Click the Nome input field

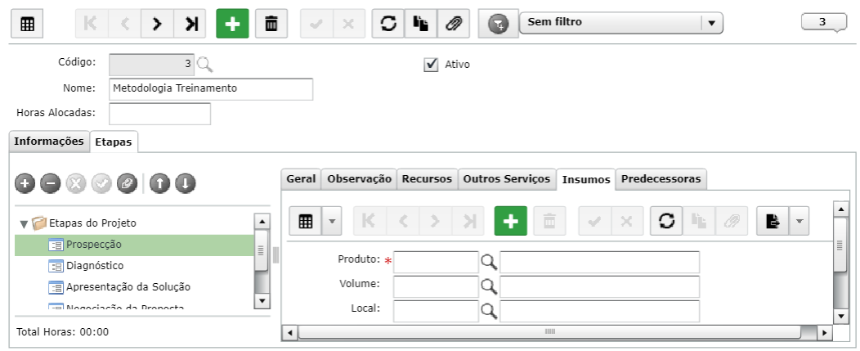point(211,89)
